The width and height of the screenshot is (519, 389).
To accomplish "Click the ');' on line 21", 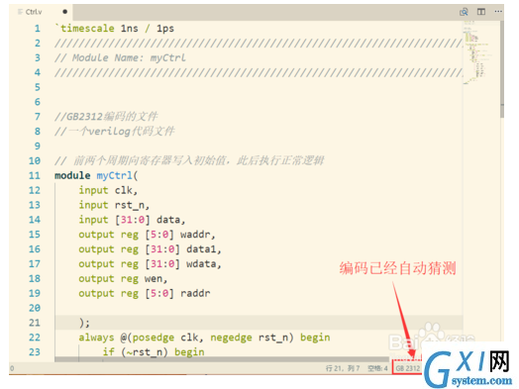I will pos(84,323).
